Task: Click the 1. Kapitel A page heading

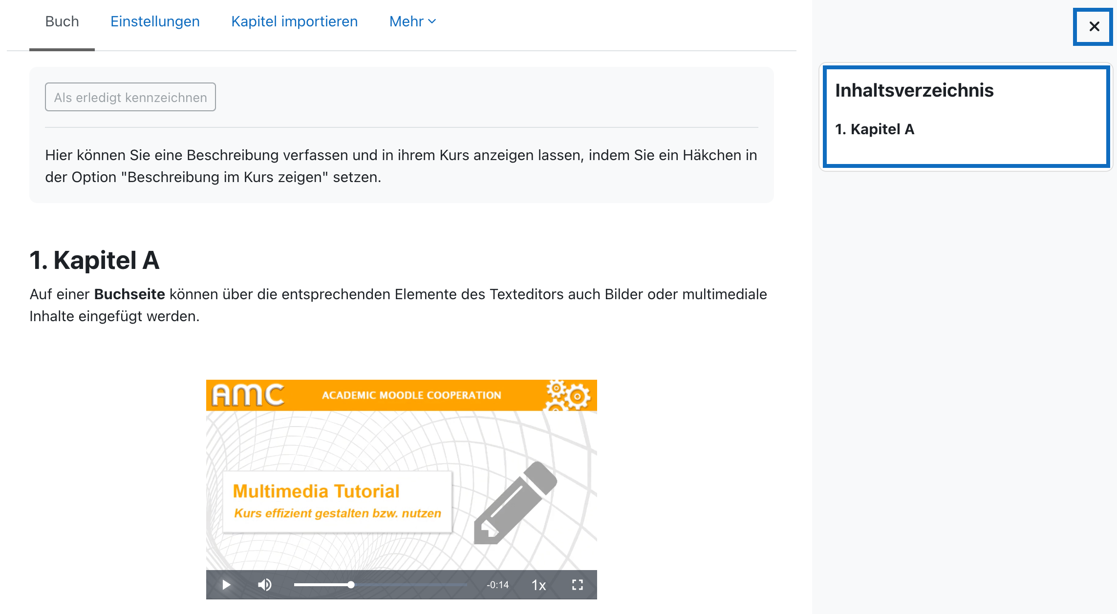Action: point(95,260)
